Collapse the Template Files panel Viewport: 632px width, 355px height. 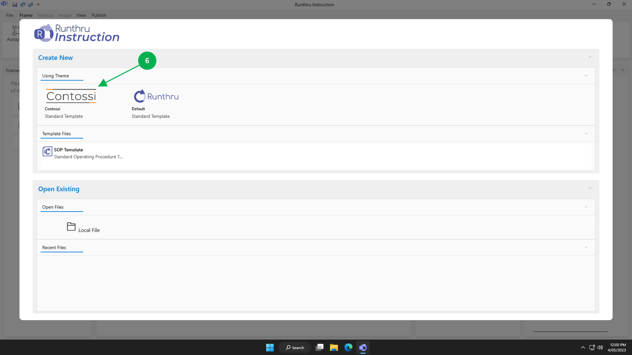coord(586,134)
